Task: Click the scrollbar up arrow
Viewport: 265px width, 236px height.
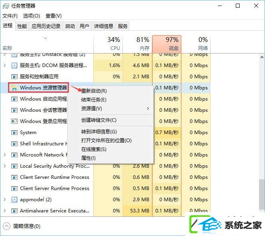Action: pos(262,58)
